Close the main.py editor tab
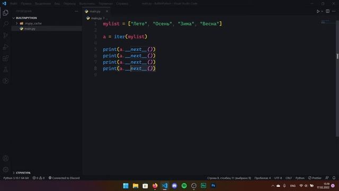This screenshot has width=339, height=191. [x=107, y=11]
